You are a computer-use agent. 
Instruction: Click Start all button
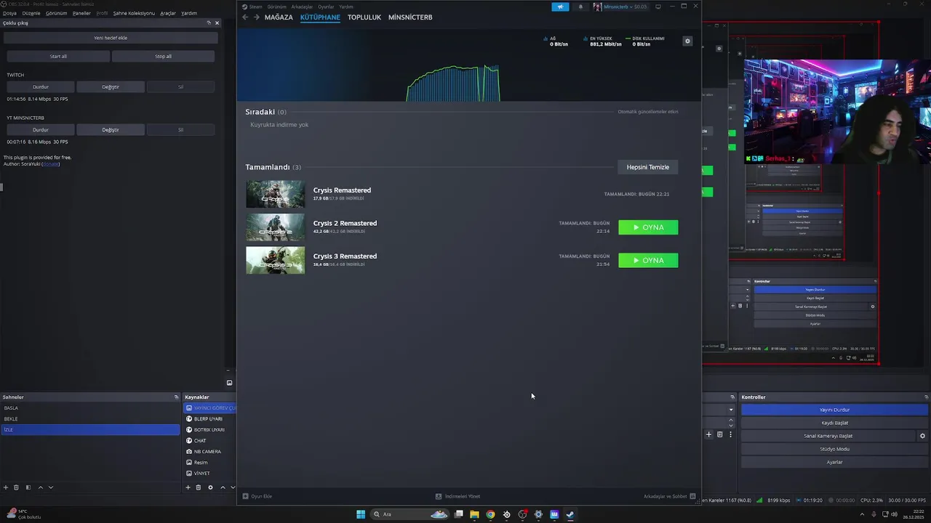click(58, 56)
